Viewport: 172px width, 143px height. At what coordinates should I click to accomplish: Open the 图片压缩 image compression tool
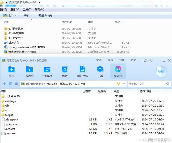[83, 69]
